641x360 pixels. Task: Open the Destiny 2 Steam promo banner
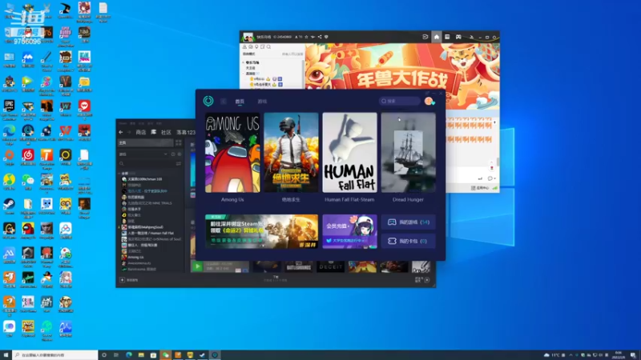(x=262, y=231)
